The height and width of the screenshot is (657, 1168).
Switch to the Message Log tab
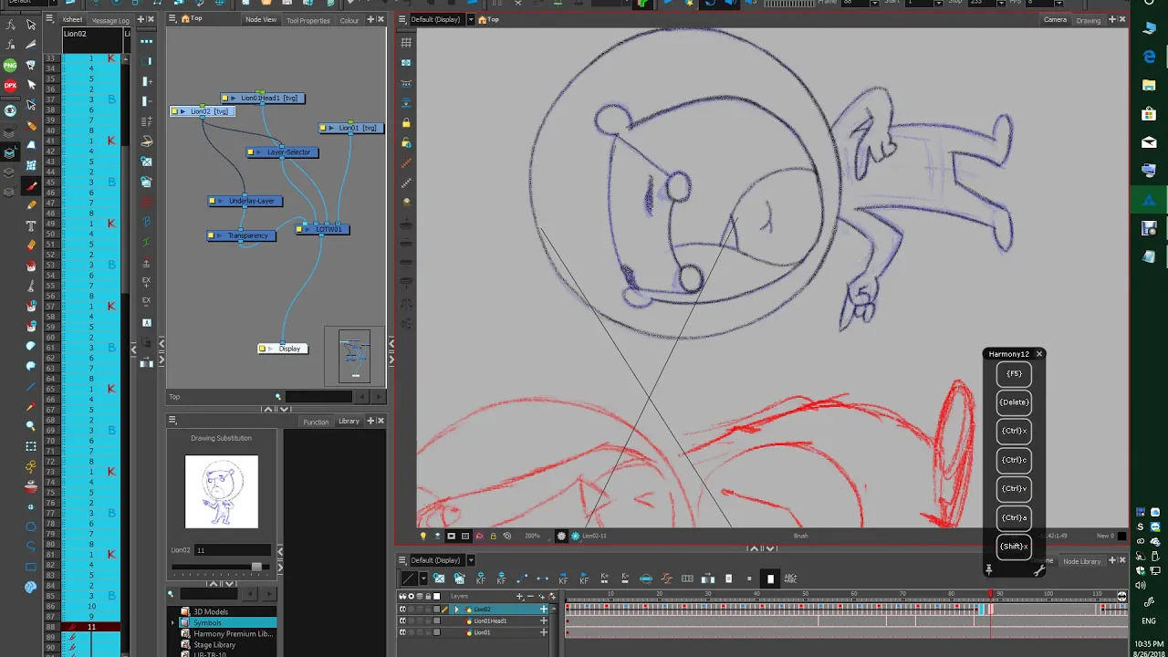110,20
